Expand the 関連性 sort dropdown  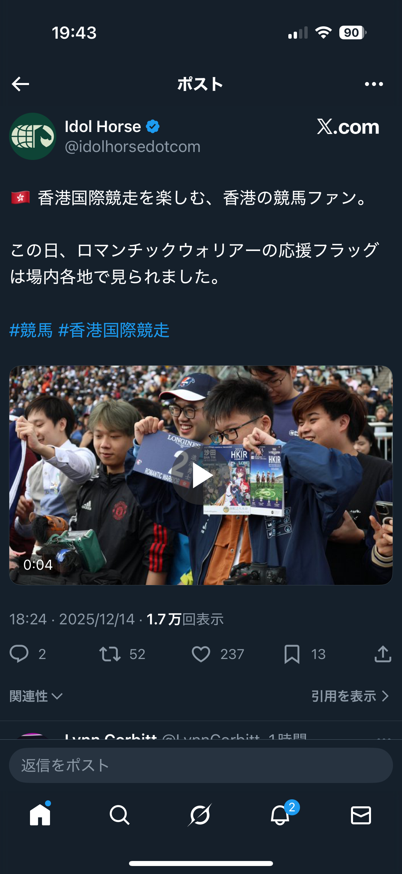[x=36, y=696]
